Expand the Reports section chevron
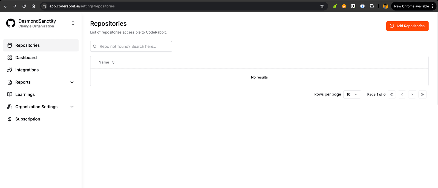 [72, 82]
